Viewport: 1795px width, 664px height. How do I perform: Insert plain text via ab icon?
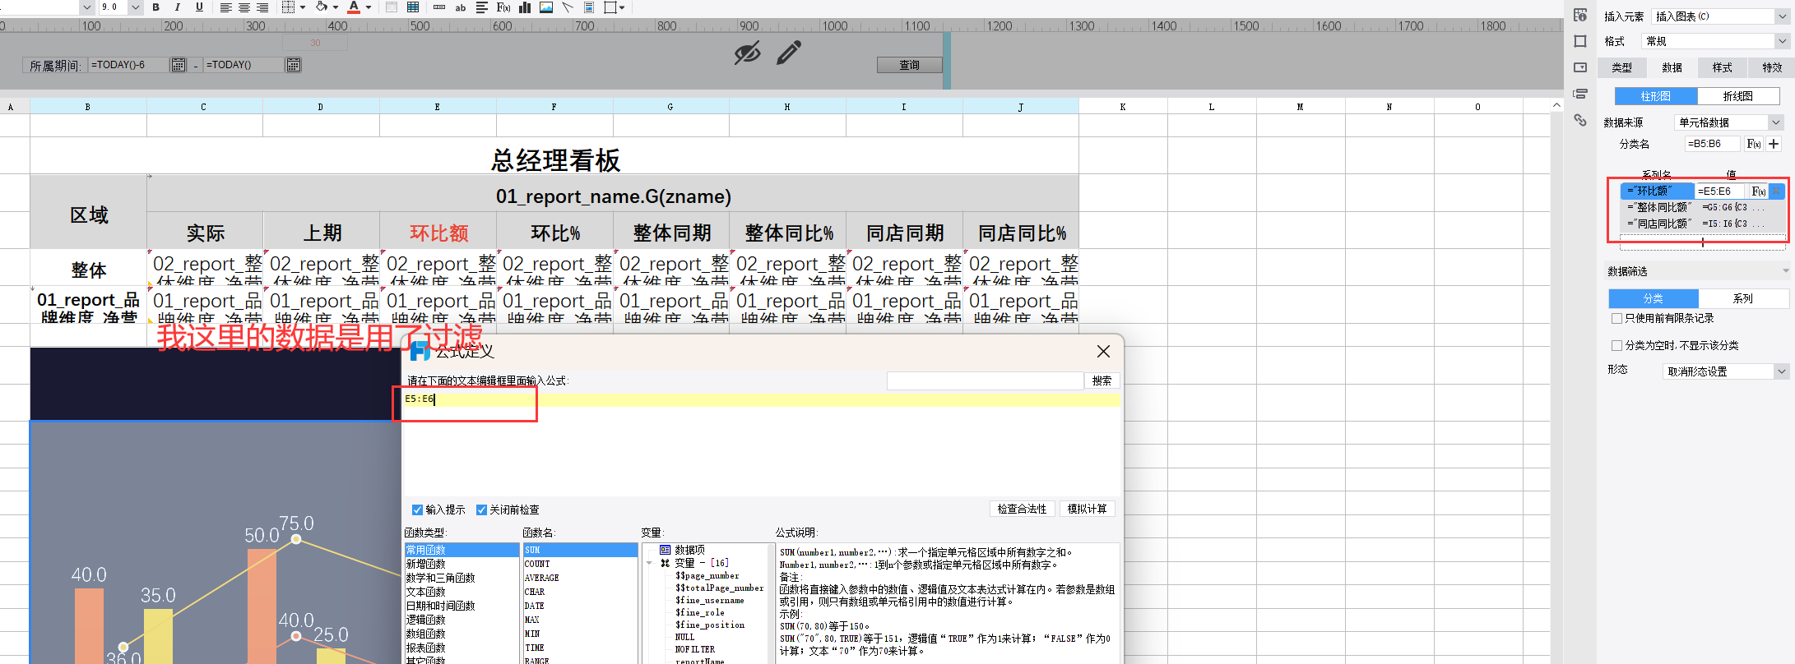pyautogui.click(x=461, y=7)
